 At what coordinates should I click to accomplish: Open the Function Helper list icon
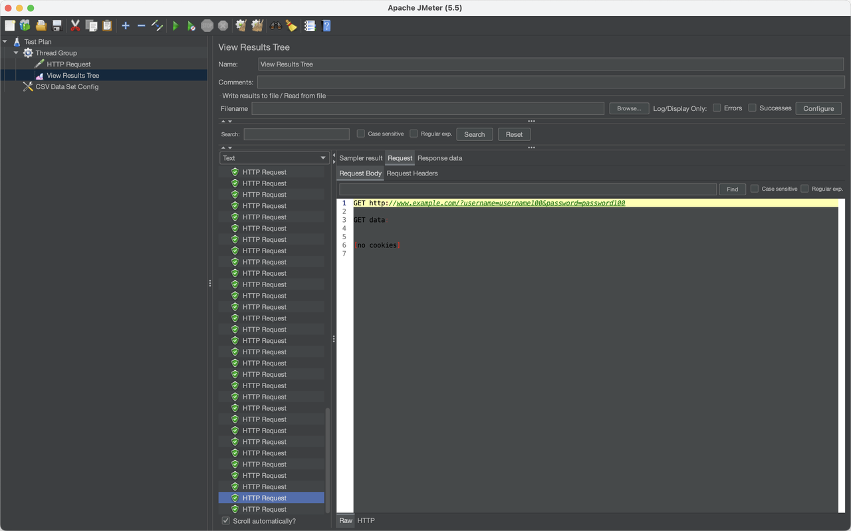click(310, 26)
